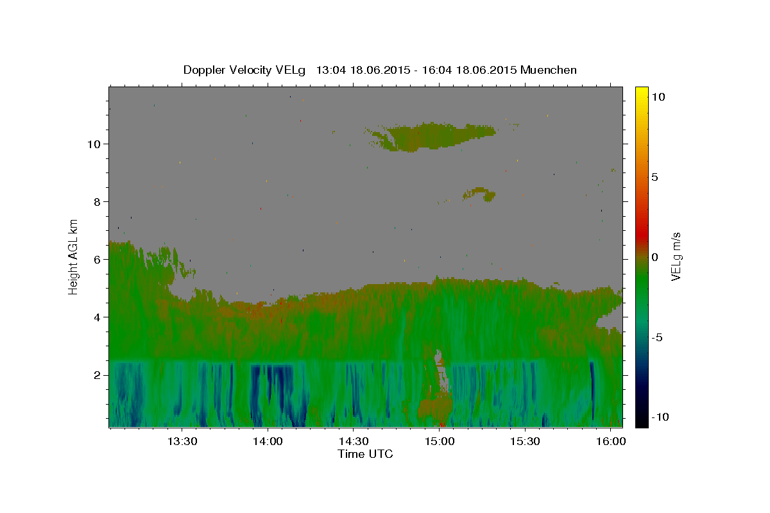Click the plot title 'Doppler Velocity VELg'
This screenshot has width=770, height=513.
(243, 70)
